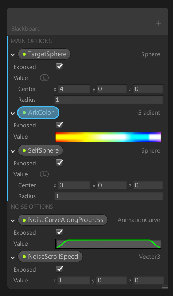Click the SelfSphere Center x field
The height and width of the screenshot is (296, 173).
point(74,185)
